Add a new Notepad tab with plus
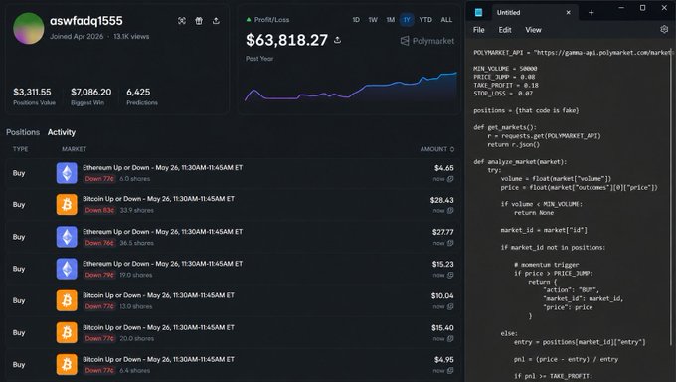 (591, 13)
